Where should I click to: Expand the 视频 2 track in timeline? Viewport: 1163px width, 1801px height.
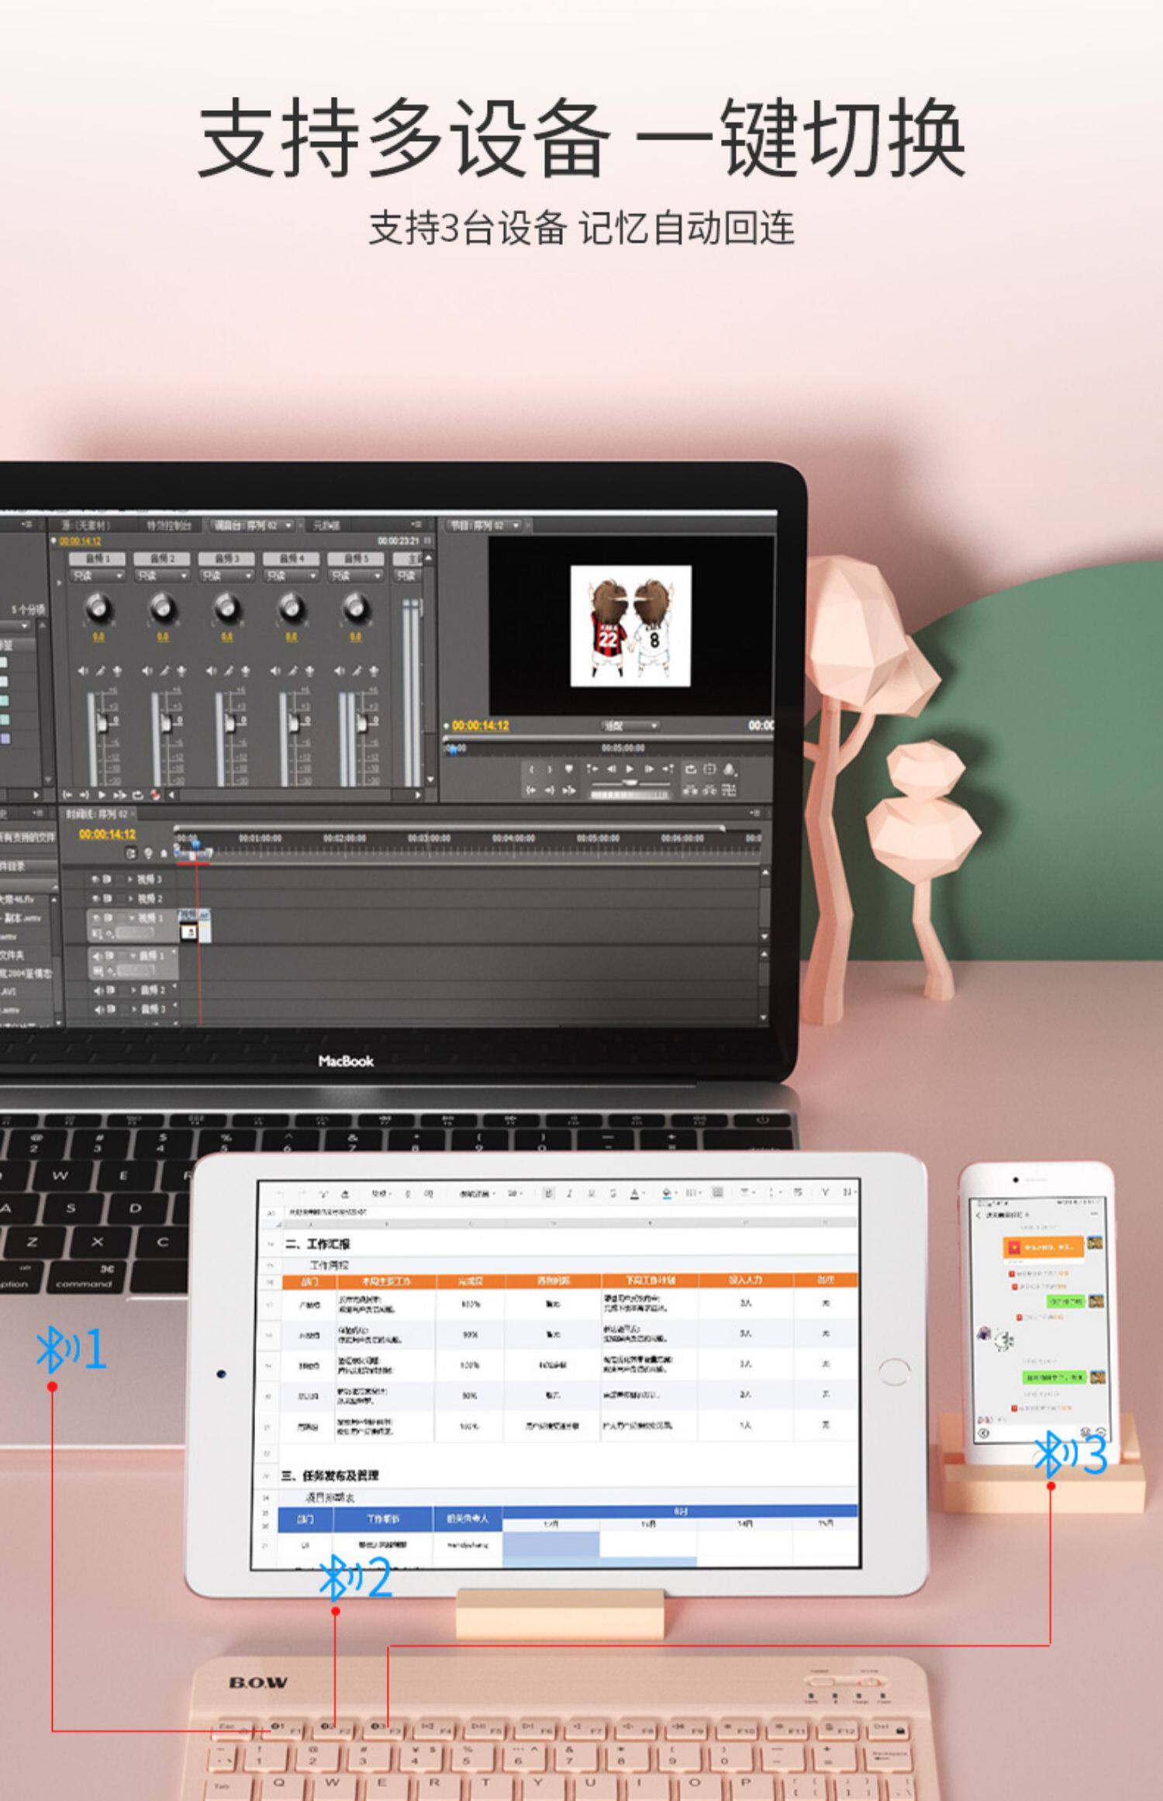point(130,898)
